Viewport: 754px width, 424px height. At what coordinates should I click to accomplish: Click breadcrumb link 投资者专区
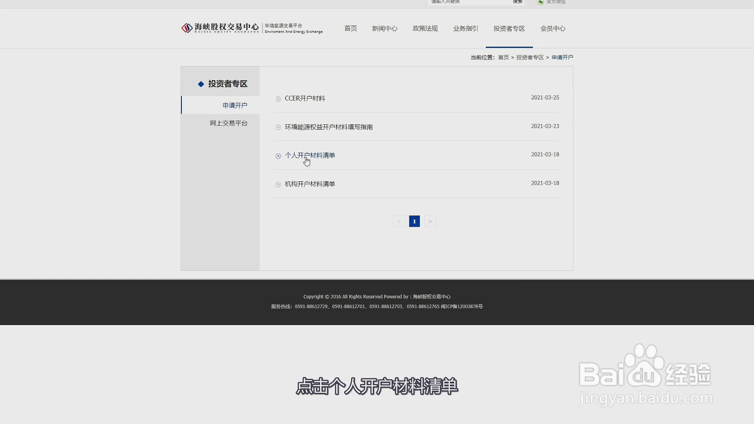(x=530, y=57)
